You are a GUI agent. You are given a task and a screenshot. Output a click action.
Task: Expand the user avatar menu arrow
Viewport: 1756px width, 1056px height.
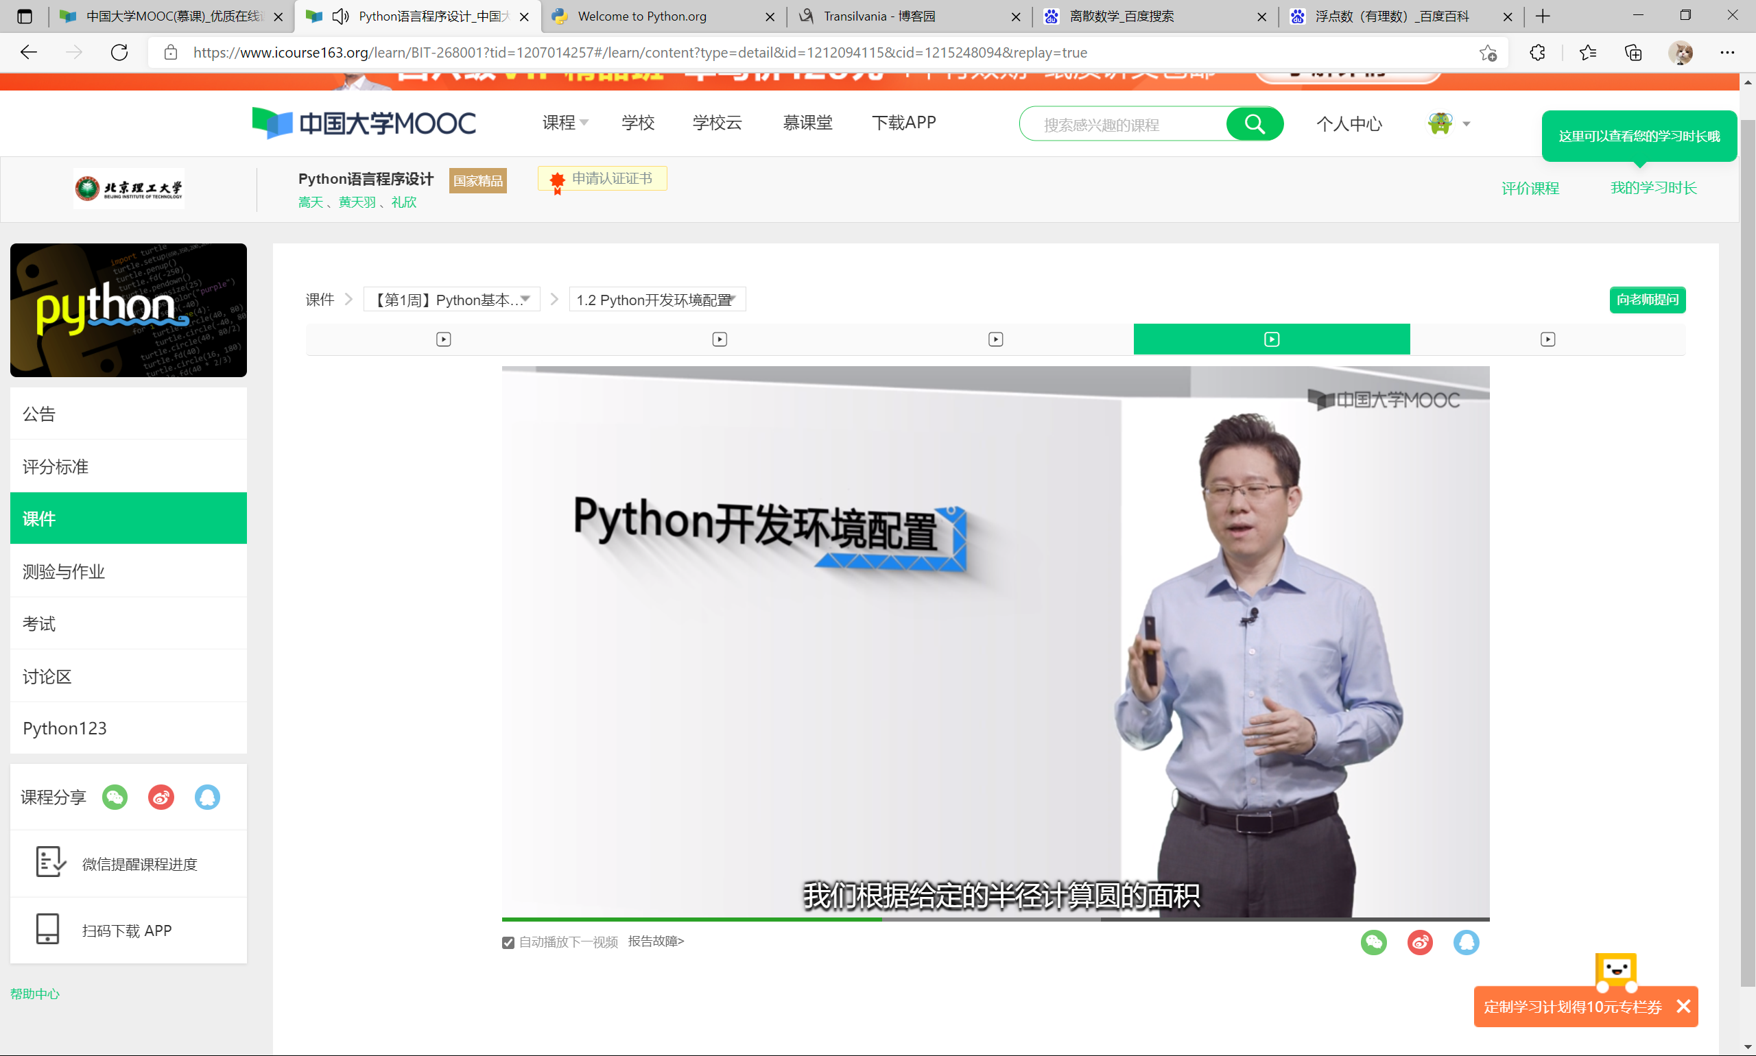pyautogui.click(x=1467, y=124)
